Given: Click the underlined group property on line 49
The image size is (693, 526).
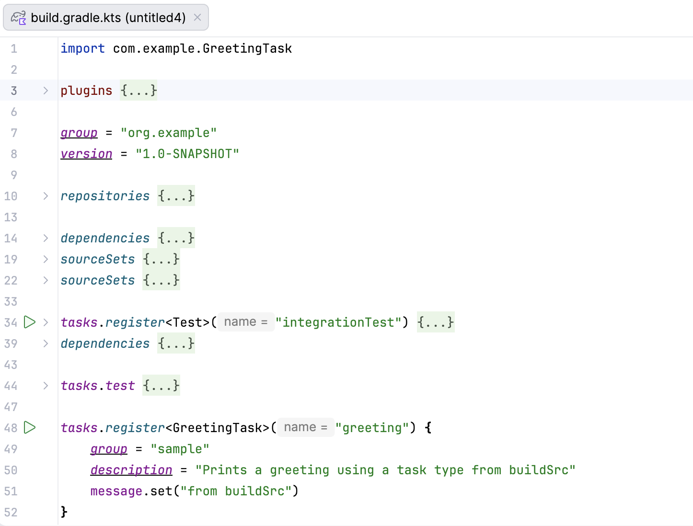Looking at the screenshot, I should pos(109,449).
